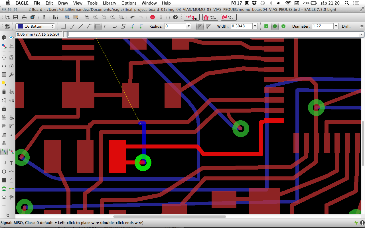The image size is (365, 228).
Task: Select the Text tool
Action: (x=11, y=163)
